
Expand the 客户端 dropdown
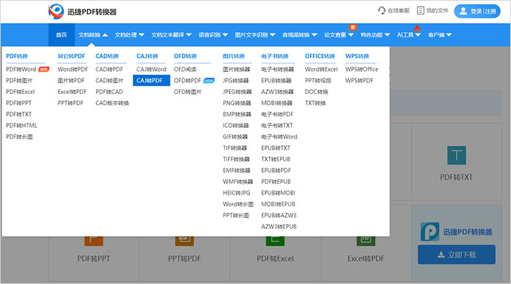[439, 35]
